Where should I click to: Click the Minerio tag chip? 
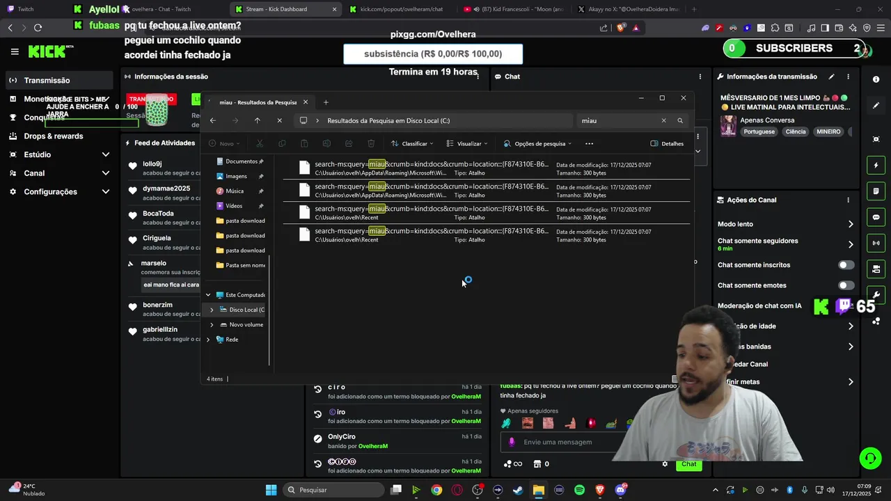click(x=828, y=132)
